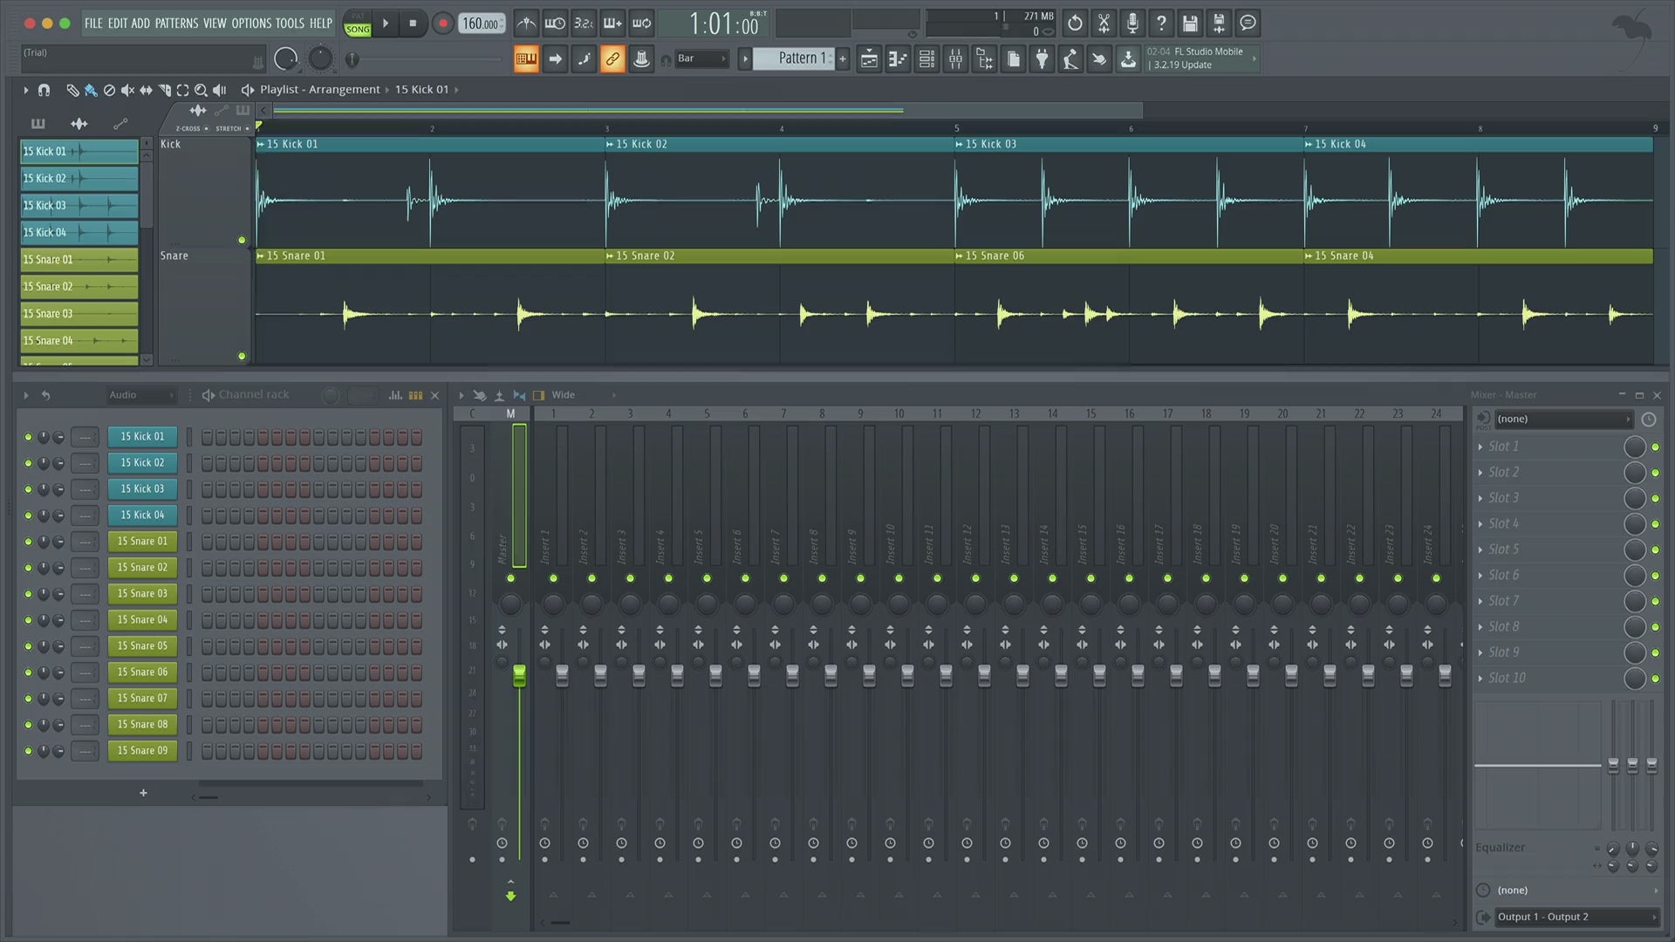Open the Playlist view icon
This screenshot has height=942, width=1675.
coord(869,59)
